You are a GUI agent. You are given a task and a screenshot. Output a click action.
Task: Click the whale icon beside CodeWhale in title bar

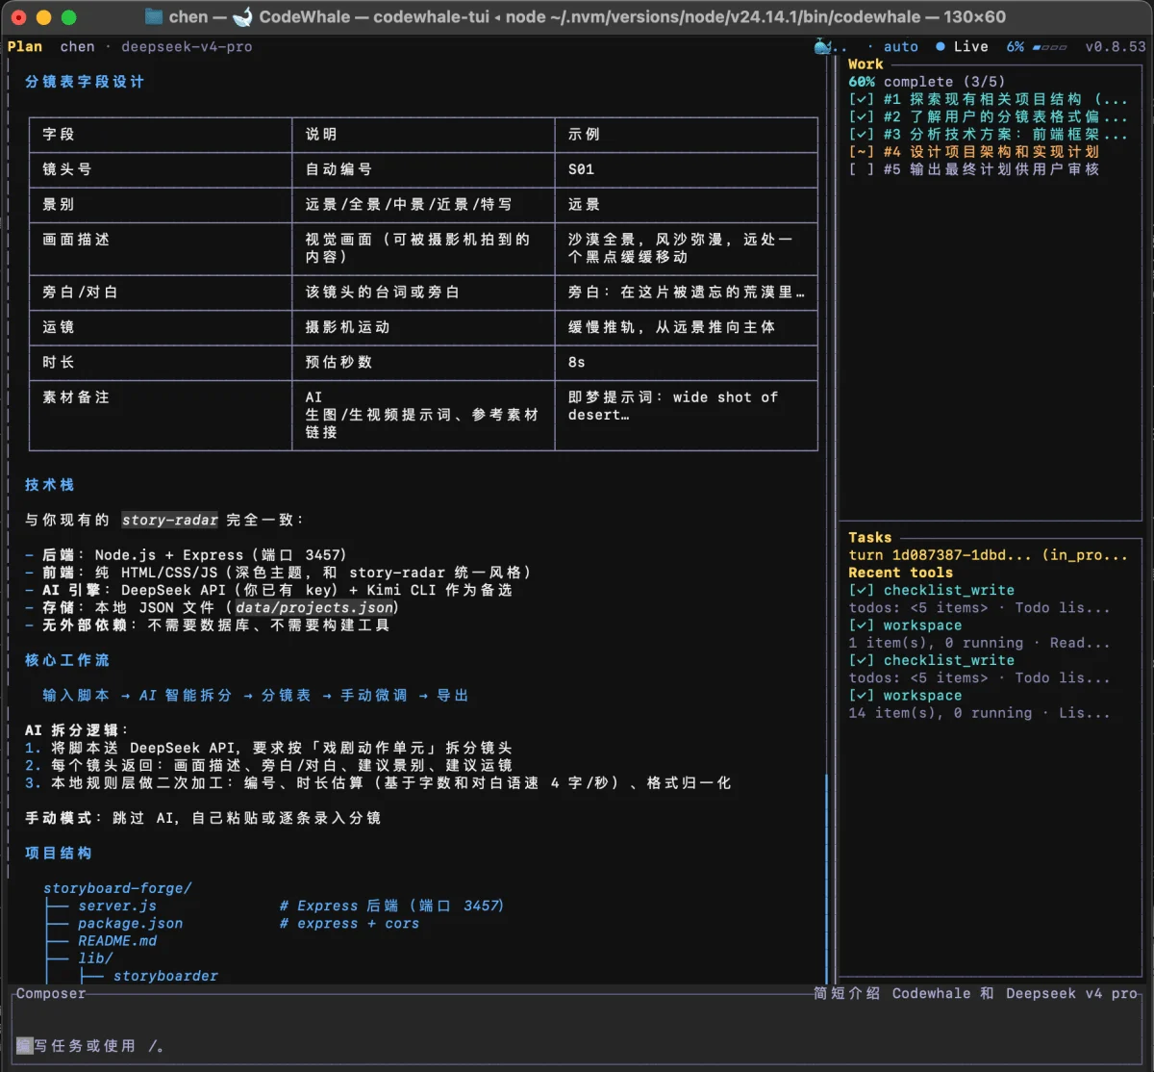[x=243, y=16]
